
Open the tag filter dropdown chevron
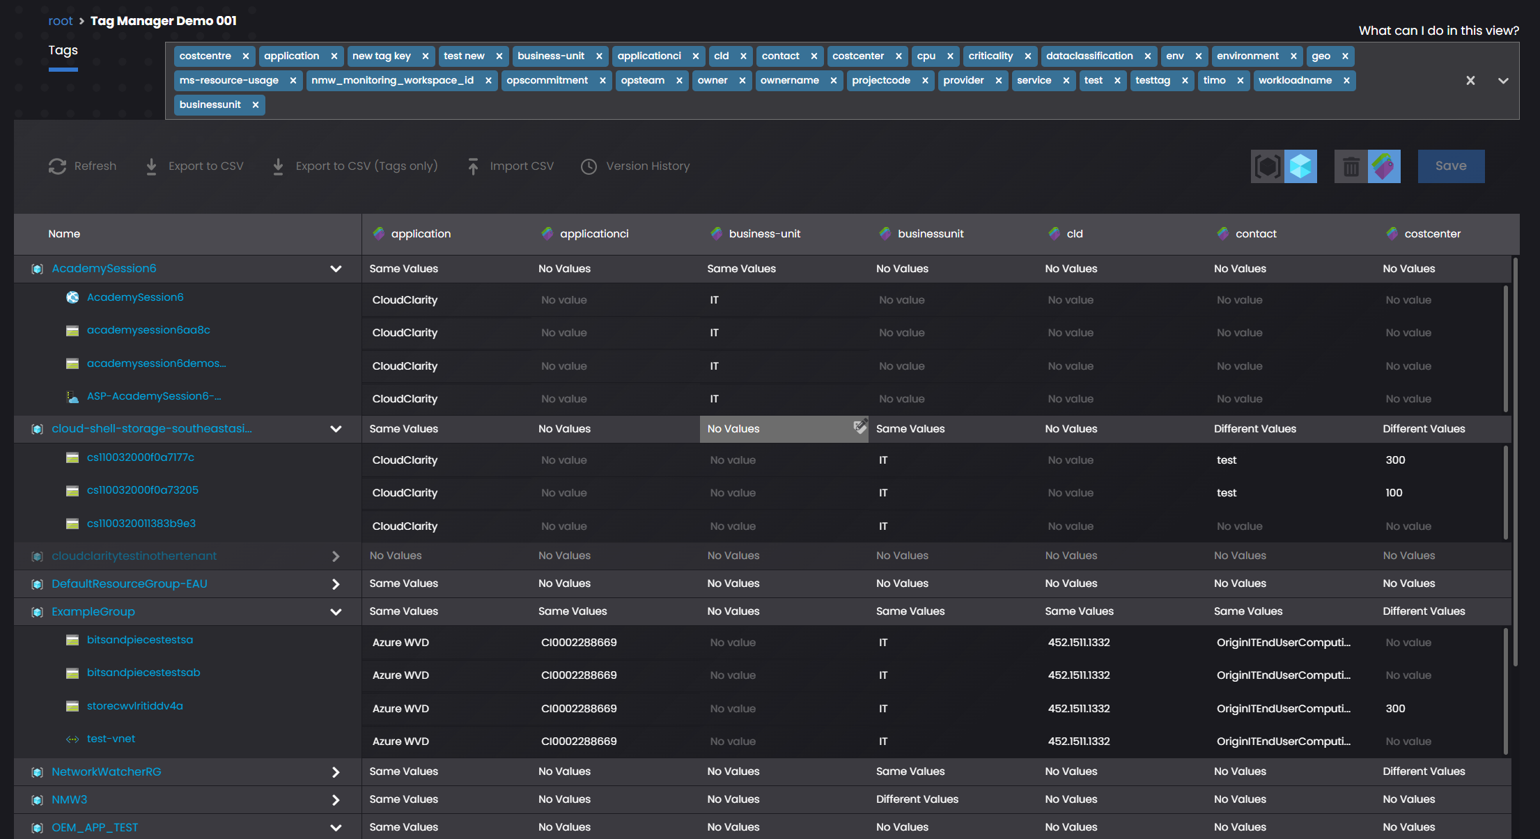coord(1503,81)
